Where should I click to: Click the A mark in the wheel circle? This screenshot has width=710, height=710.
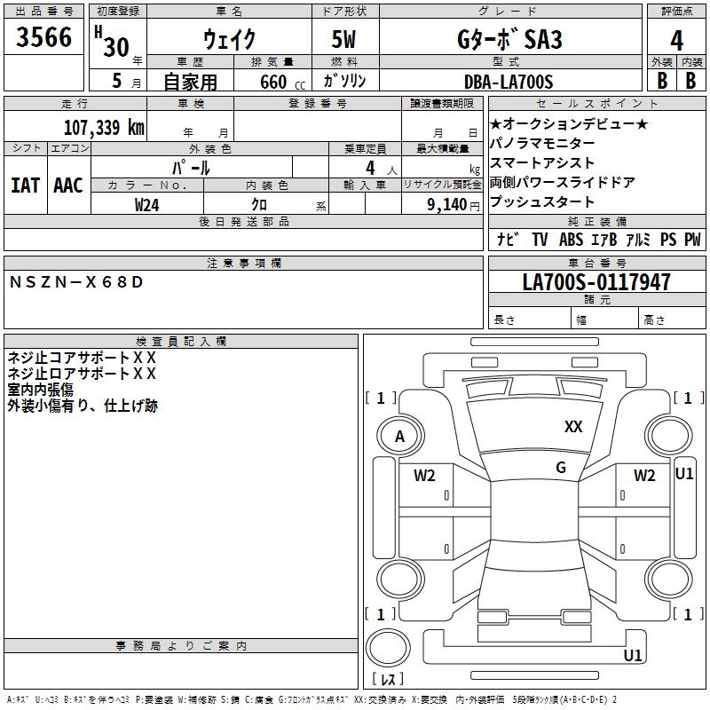tap(399, 436)
